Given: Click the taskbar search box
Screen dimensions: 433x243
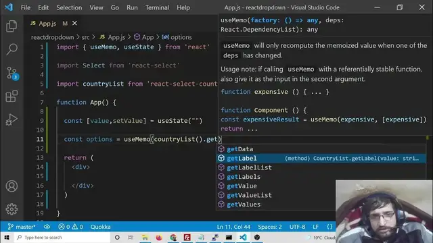Looking at the screenshot, I should 62,237.
